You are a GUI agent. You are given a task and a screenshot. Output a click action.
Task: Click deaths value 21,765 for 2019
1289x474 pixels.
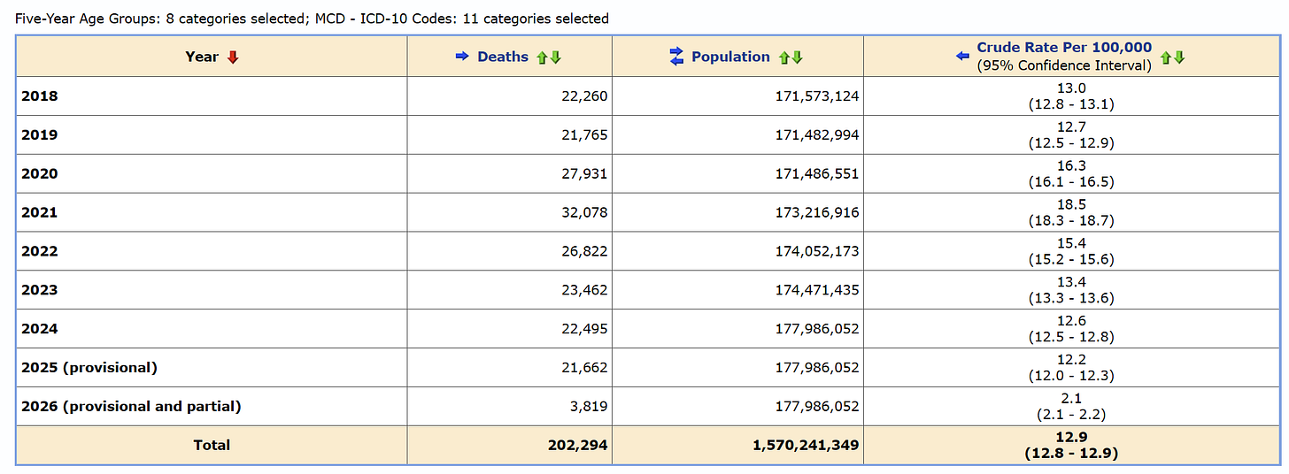[x=584, y=134]
